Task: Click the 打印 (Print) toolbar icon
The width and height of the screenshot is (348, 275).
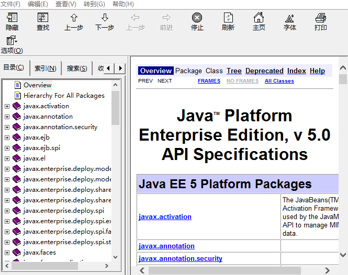Action: [x=321, y=19]
